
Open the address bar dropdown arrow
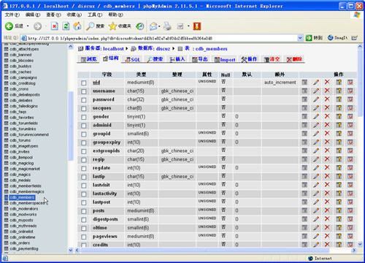300,38
